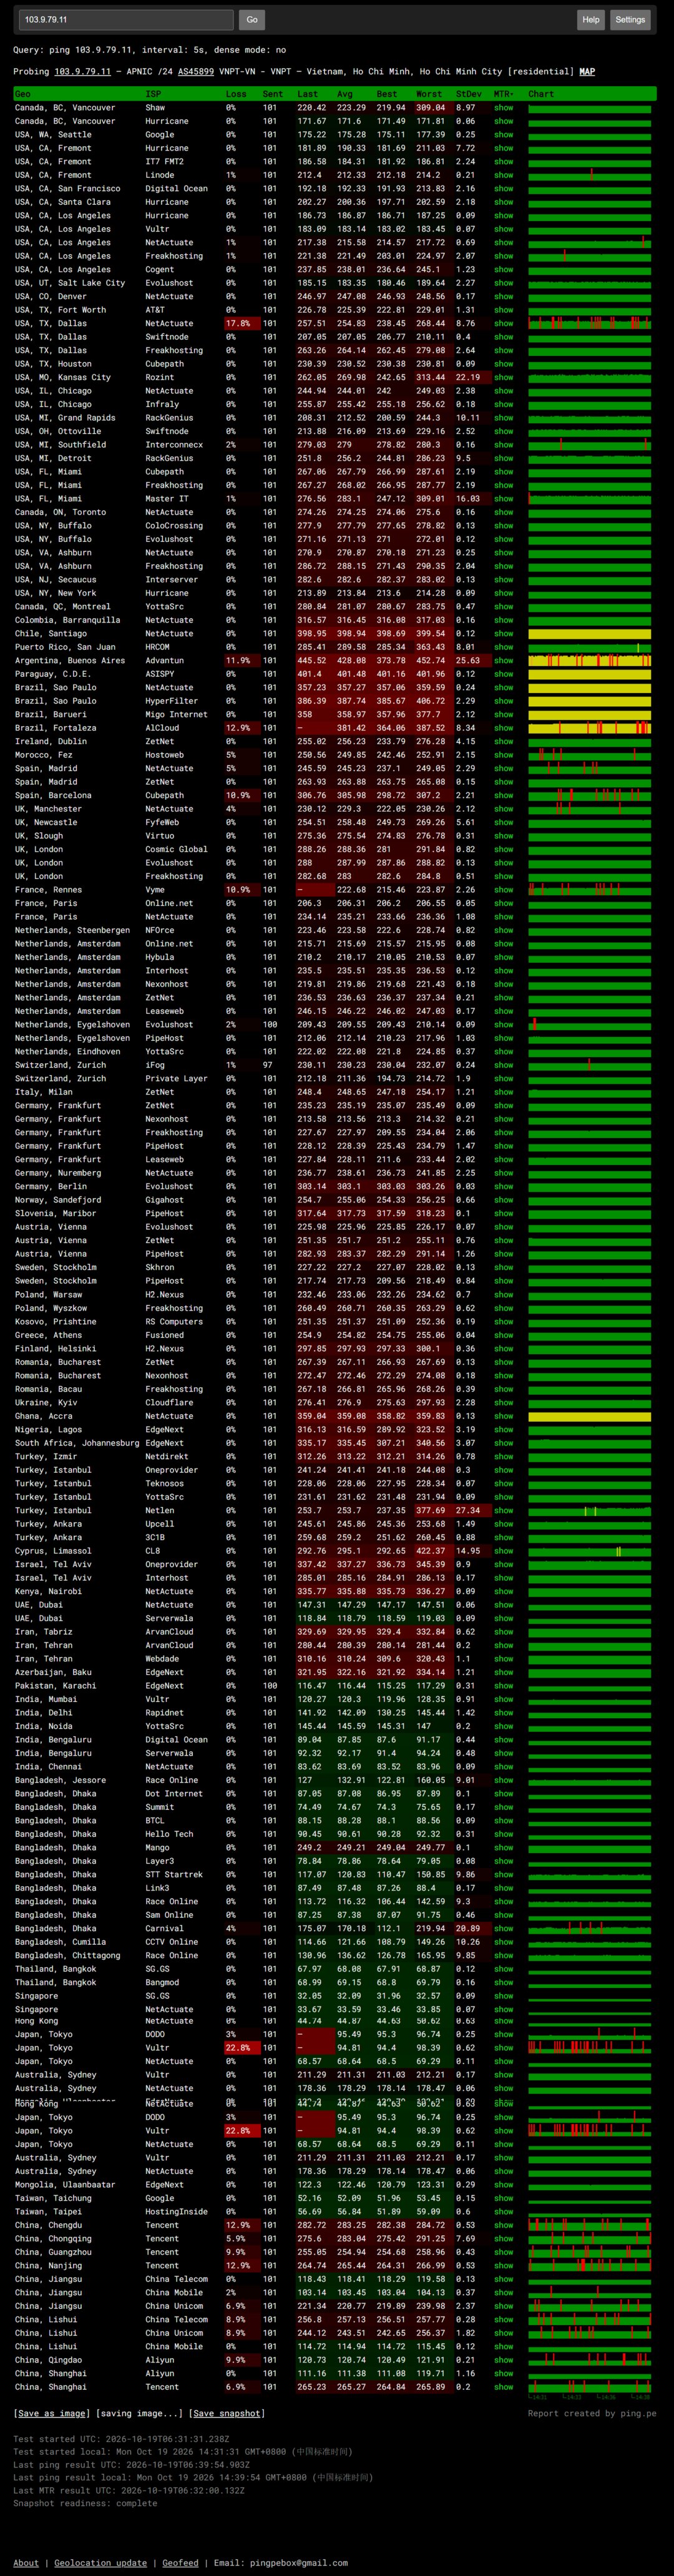Click the Go button
This screenshot has width=674, height=2576.
pyautogui.click(x=252, y=19)
